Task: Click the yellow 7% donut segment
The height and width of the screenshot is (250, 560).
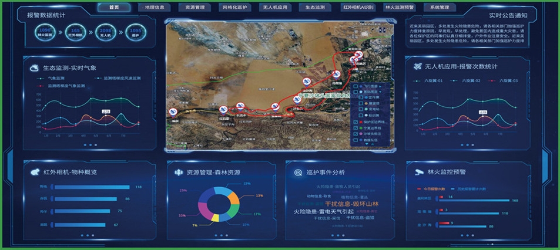Action: (x=214, y=218)
